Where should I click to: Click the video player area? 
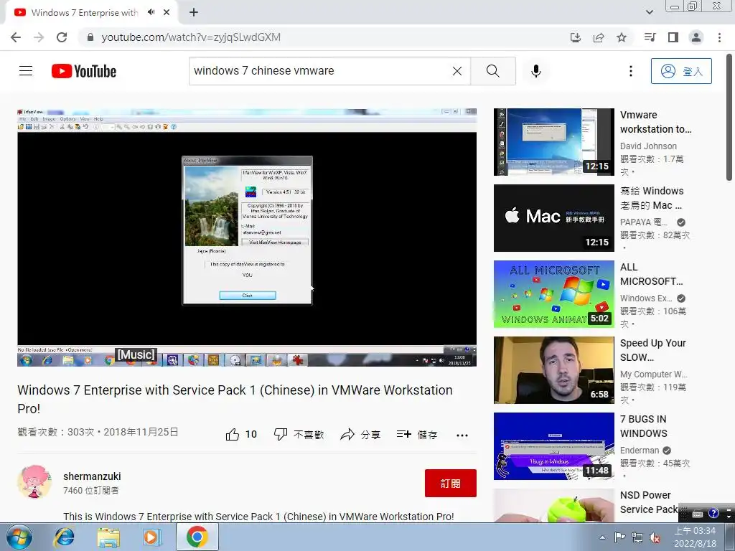(247, 237)
